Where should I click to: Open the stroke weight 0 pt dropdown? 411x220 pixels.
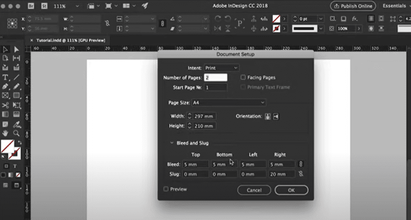pos(321,19)
